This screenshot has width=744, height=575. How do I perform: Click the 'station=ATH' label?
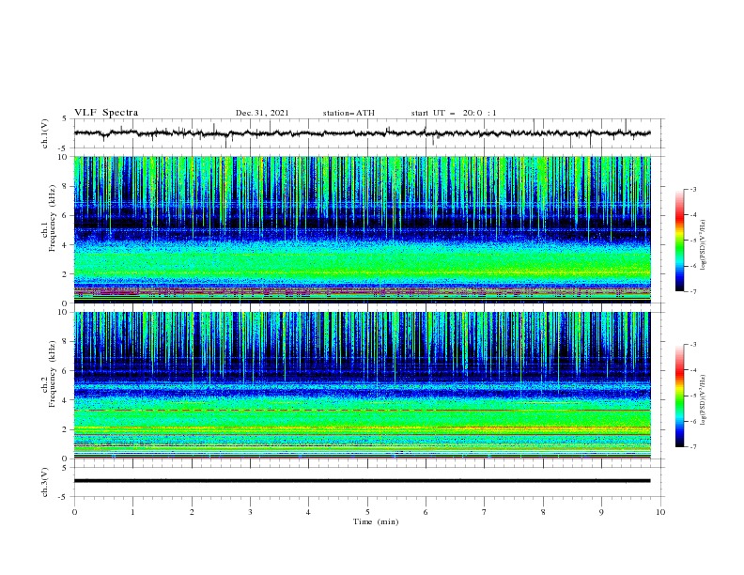(349, 113)
